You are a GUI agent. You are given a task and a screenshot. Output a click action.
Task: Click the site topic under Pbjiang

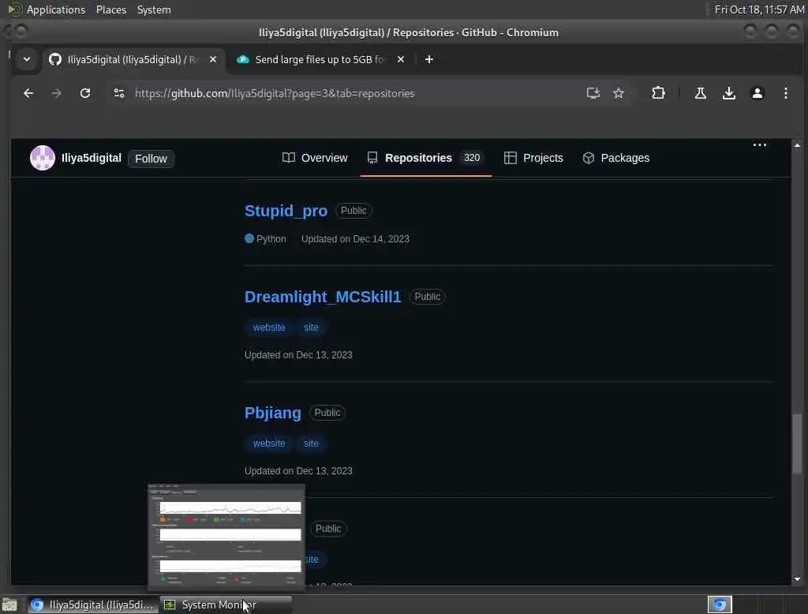pos(311,444)
